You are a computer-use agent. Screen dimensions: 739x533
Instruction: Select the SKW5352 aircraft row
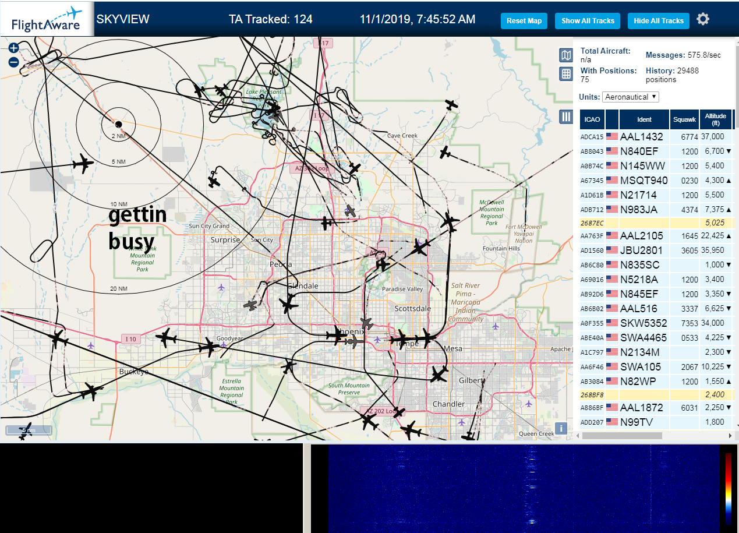click(656, 323)
